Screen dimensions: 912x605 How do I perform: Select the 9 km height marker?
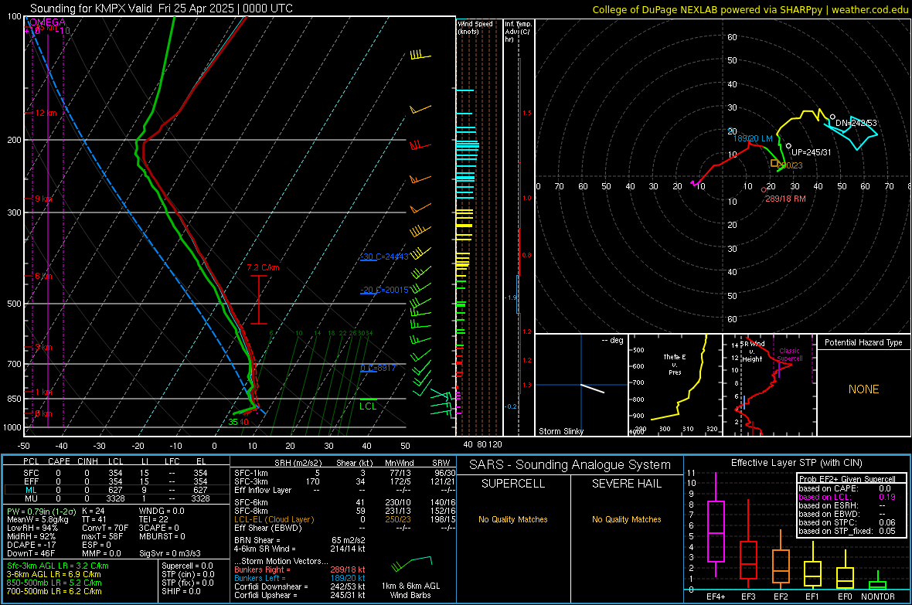pyautogui.click(x=43, y=199)
